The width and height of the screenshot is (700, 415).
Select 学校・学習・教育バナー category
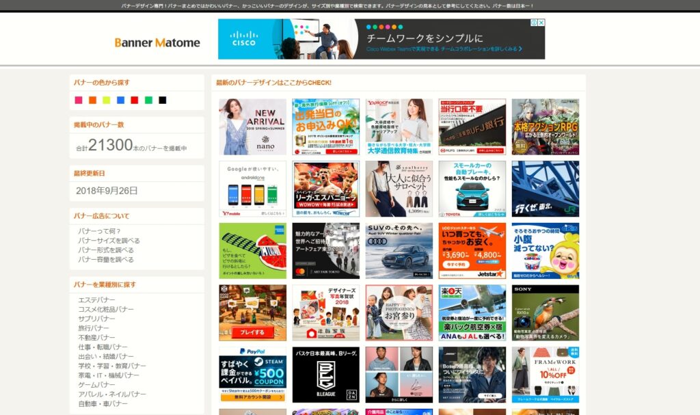(112, 365)
